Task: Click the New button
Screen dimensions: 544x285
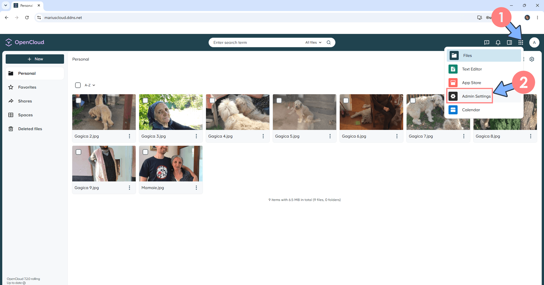Action: coord(35,59)
